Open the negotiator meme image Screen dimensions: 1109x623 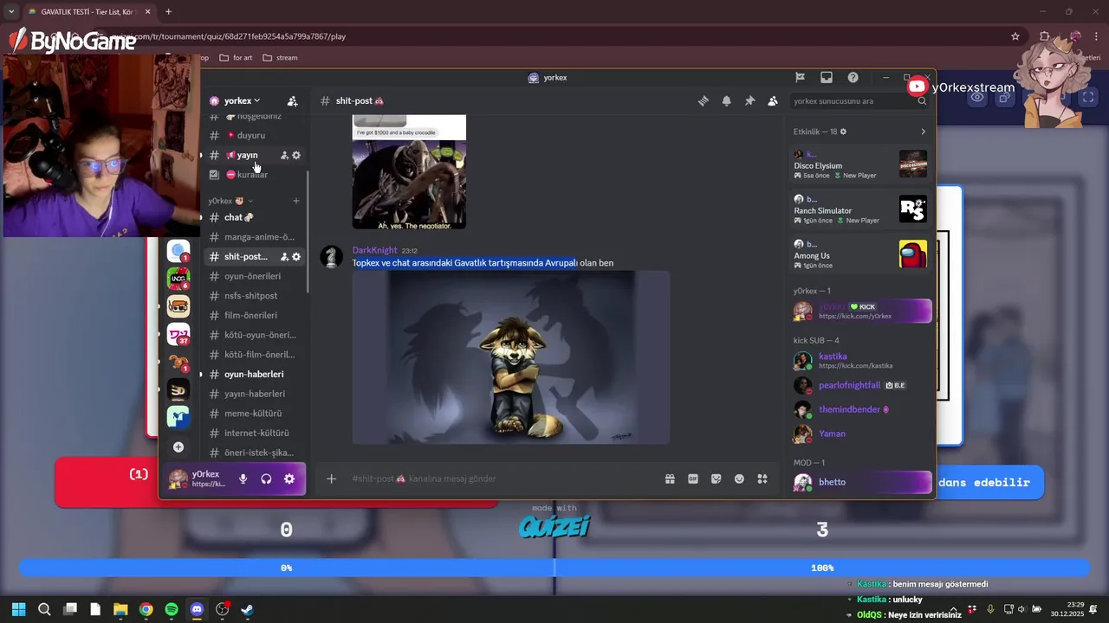409,171
